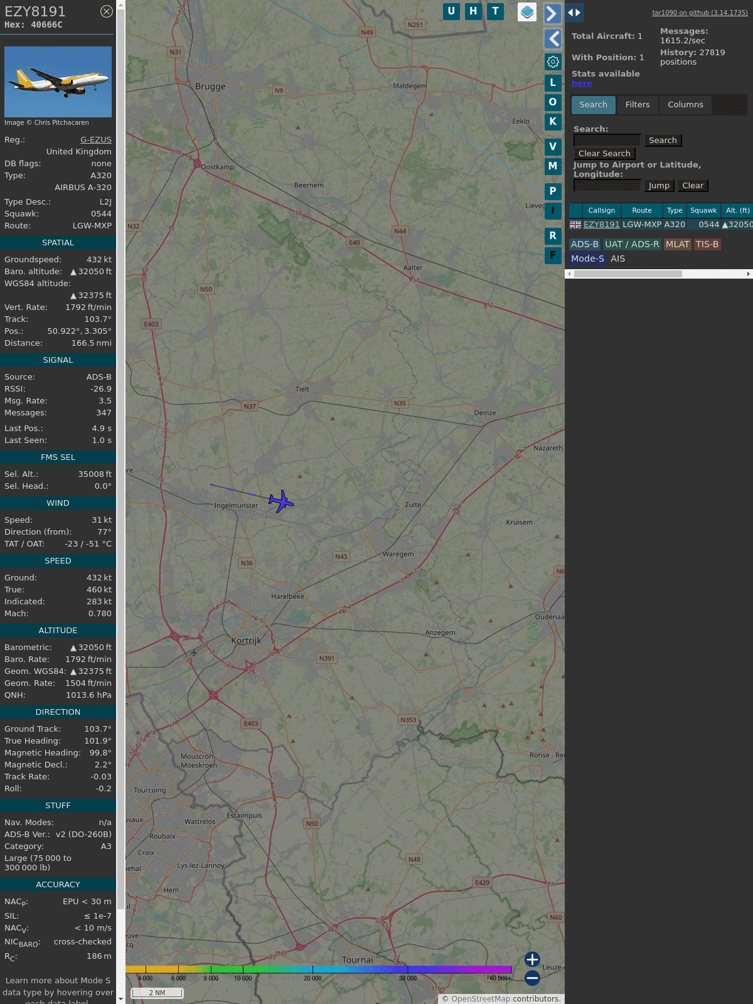753x1004 pixels.
Task: Click the altitude color scale bar
Action: 319,969
